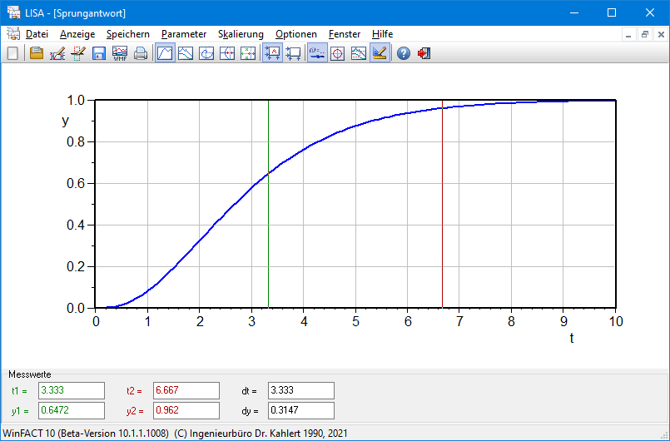Toggle the measurement ruler-and-pencil icon

point(380,53)
